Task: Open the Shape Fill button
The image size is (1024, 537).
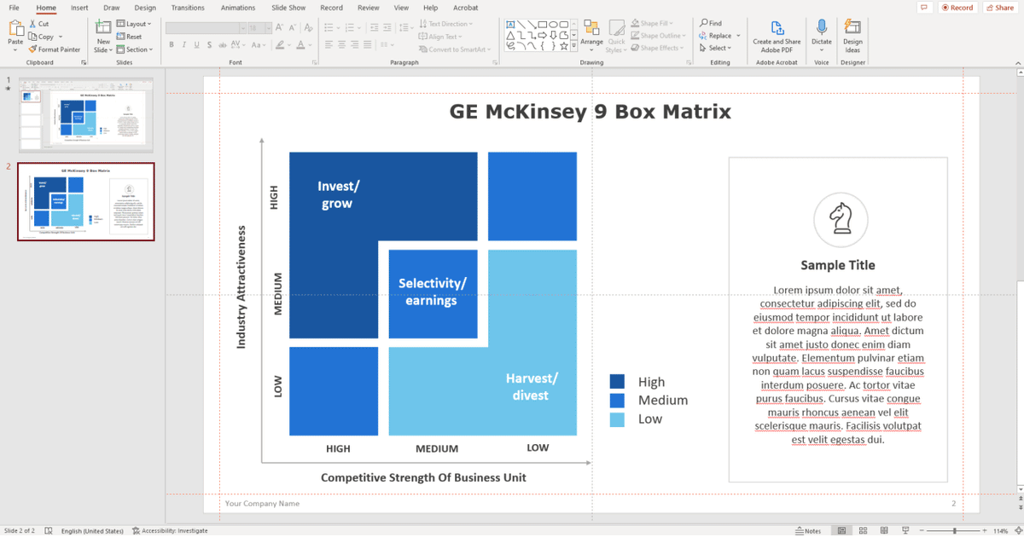Action: click(x=652, y=23)
